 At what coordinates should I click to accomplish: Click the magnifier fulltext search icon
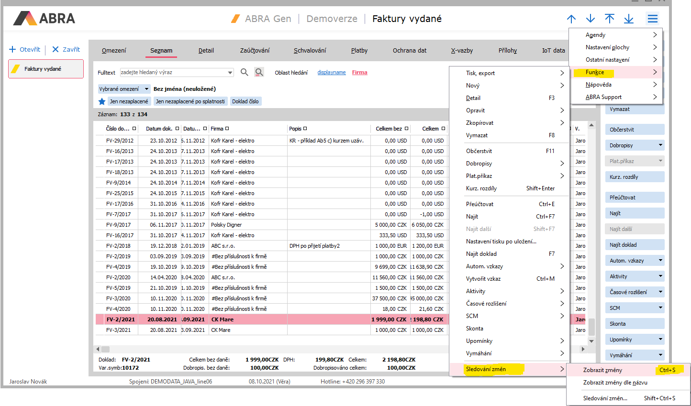244,72
